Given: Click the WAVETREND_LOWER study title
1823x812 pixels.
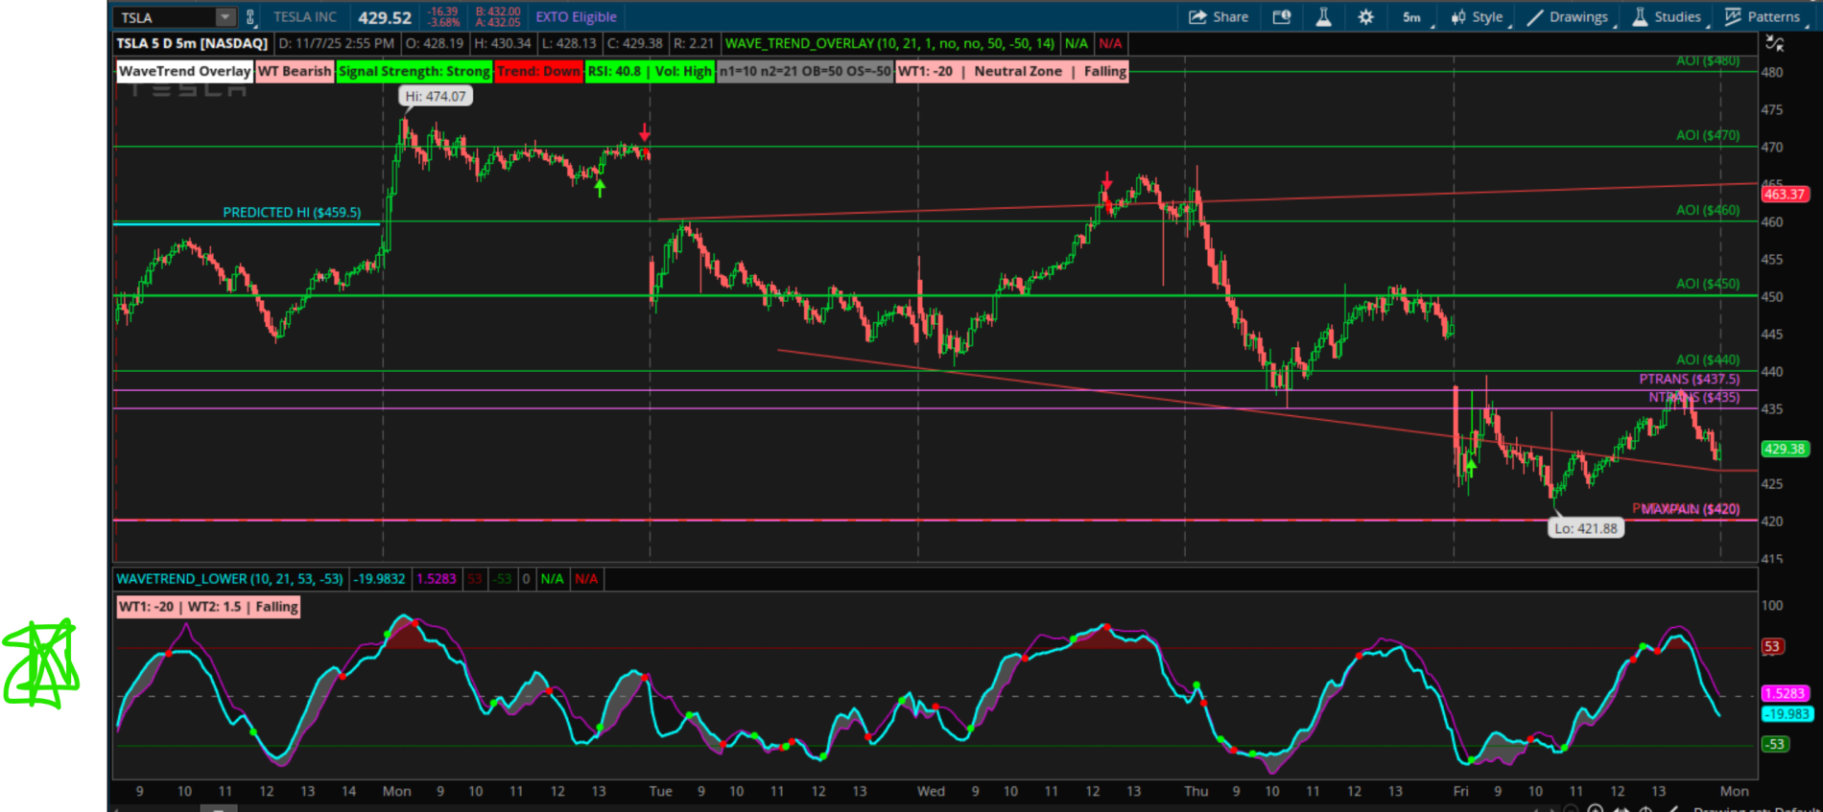Looking at the screenshot, I should coord(229,579).
